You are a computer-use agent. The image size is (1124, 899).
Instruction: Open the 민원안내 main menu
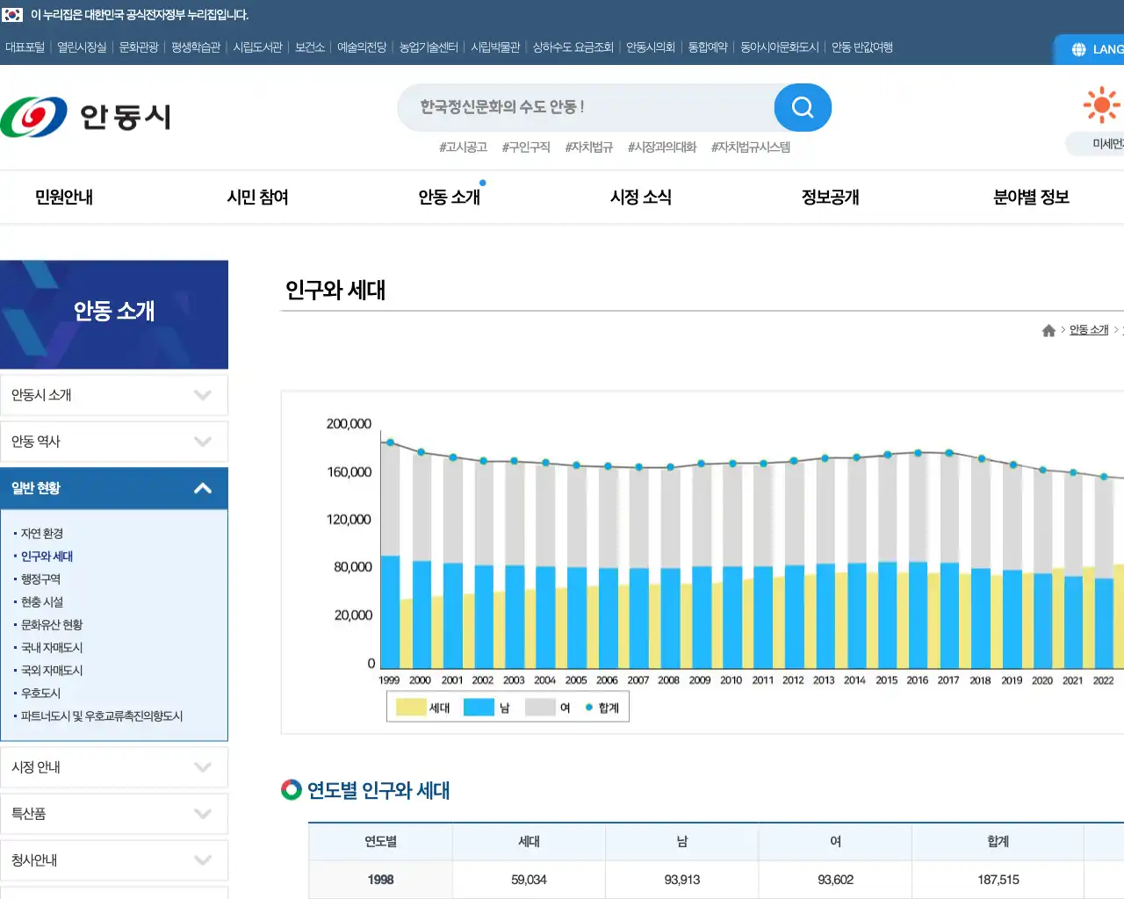pyautogui.click(x=64, y=198)
